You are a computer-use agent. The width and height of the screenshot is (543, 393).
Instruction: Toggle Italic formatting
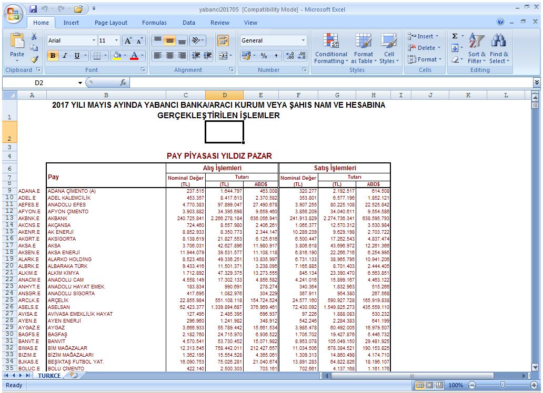[65, 55]
